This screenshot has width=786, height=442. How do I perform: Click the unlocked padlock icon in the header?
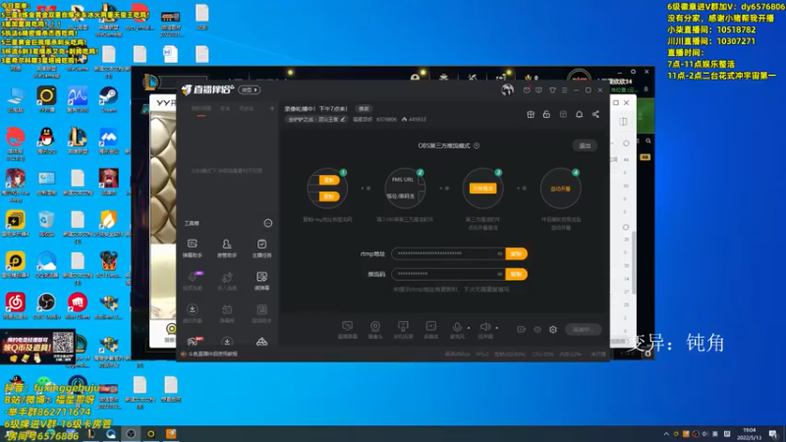[546, 114]
